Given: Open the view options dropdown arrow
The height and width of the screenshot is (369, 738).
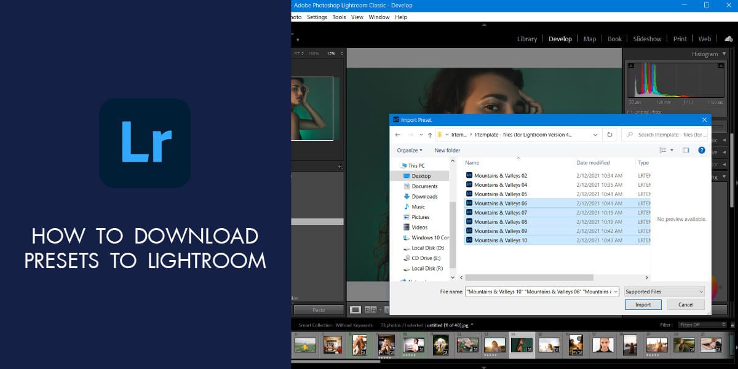Looking at the screenshot, I should click(x=672, y=150).
